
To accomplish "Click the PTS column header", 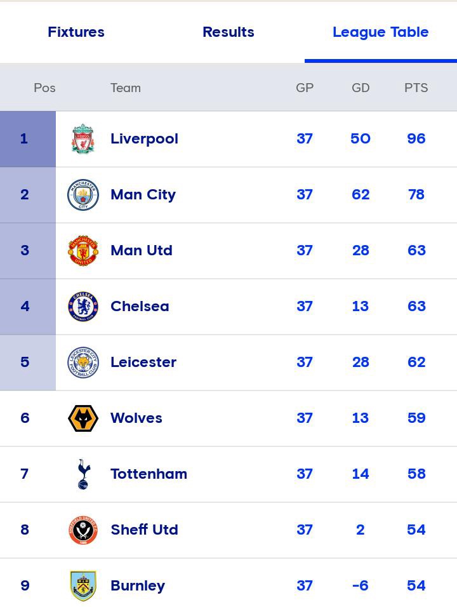I will (416, 88).
